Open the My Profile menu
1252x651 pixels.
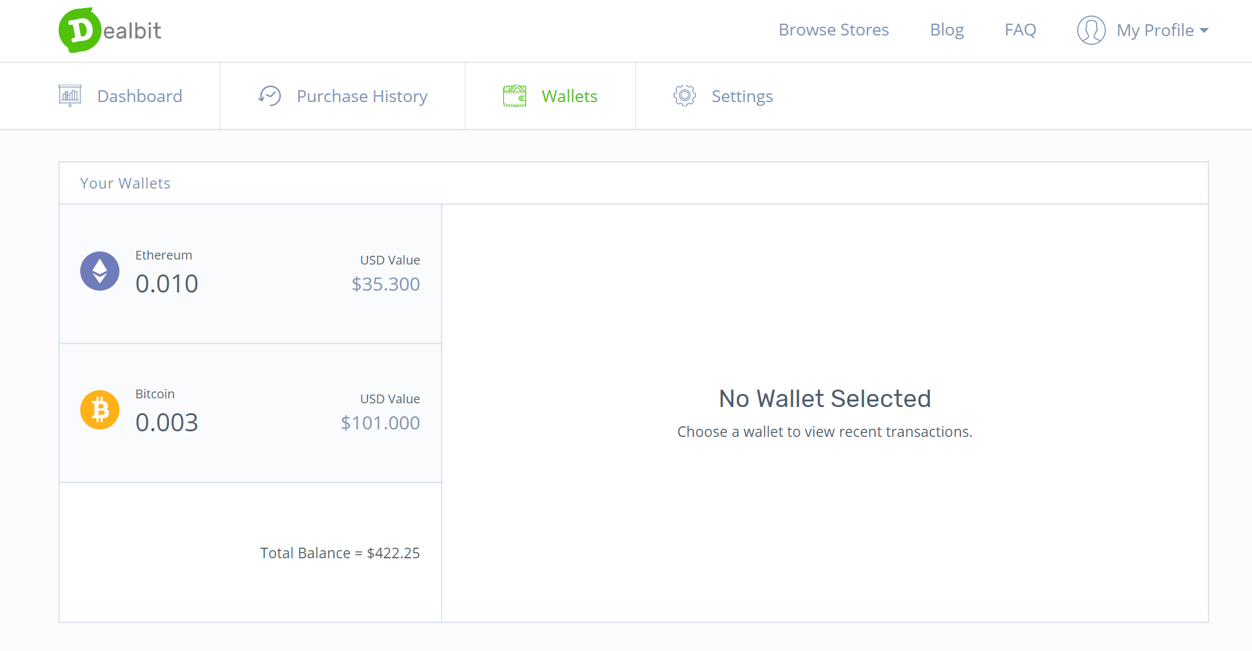click(x=1155, y=30)
